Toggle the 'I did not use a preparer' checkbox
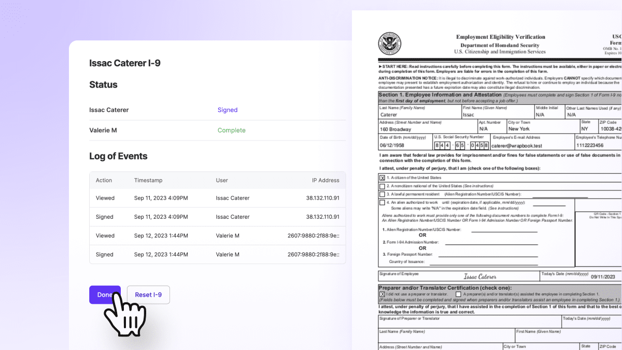The image size is (622, 350). (383, 294)
